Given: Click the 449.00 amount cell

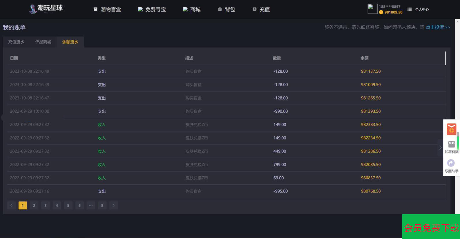Looking at the screenshot, I should (280, 151).
